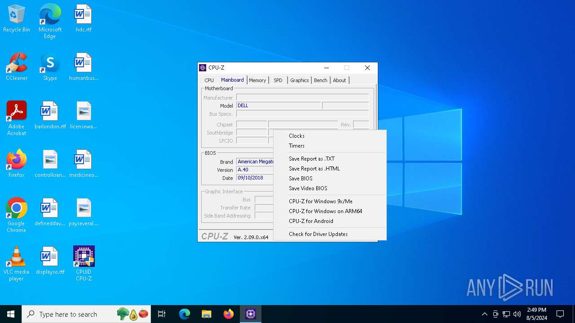The width and height of the screenshot is (575, 323).
Task: Open the volume control tray icon
Action: (517, 314)
